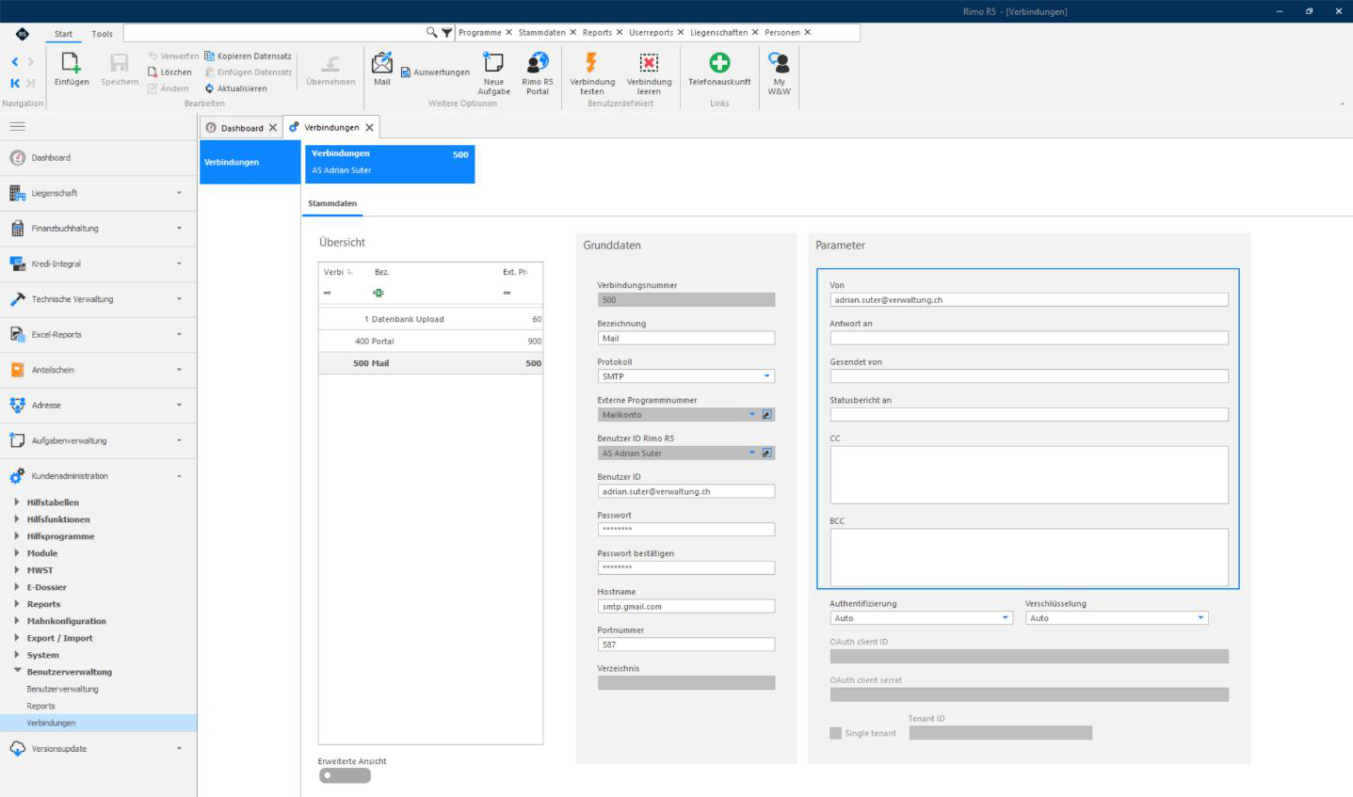1353x797 pixels.
Task: Open Telefonauskunft link
Action: coord(719,69)
